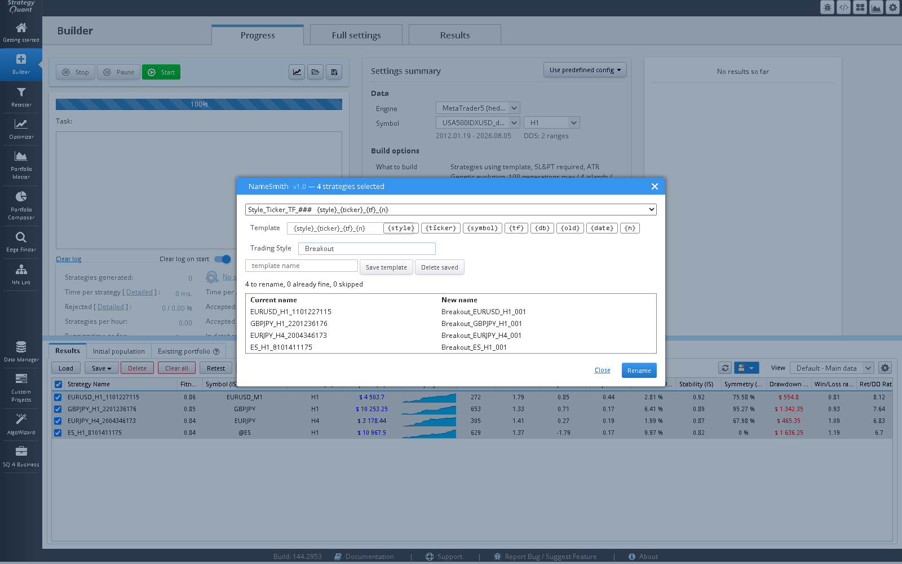Click the 100% build progress bar
This screenshot has height=564, width=902.
click(x=199, y=104)
